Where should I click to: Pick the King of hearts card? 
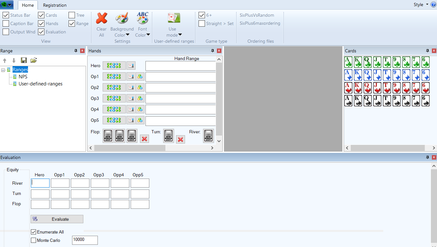tap(358, 88)
